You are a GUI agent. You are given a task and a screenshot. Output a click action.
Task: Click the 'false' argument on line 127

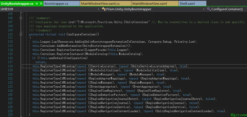(193, 103)
